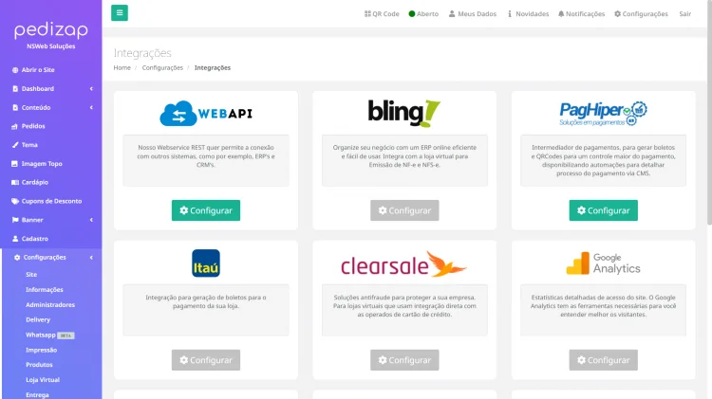The image size is (712, 399).
Task: Click the Google Analytics logo
Action: click(603, 263)
